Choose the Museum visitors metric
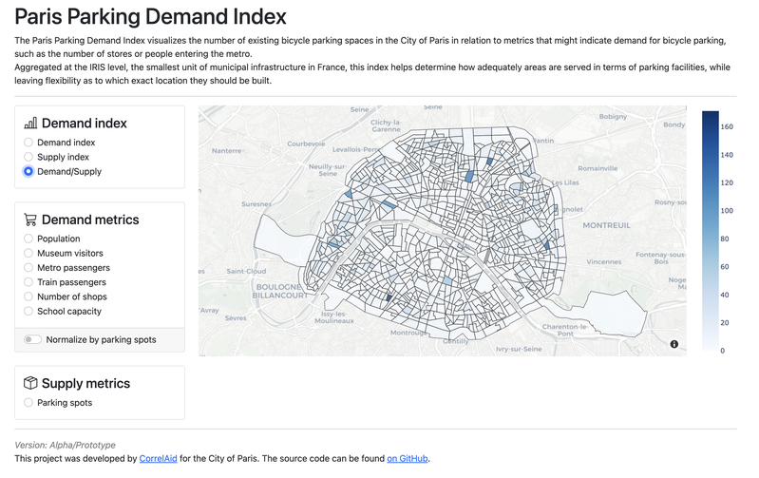The image size is (759, 478). coord(28,254)
